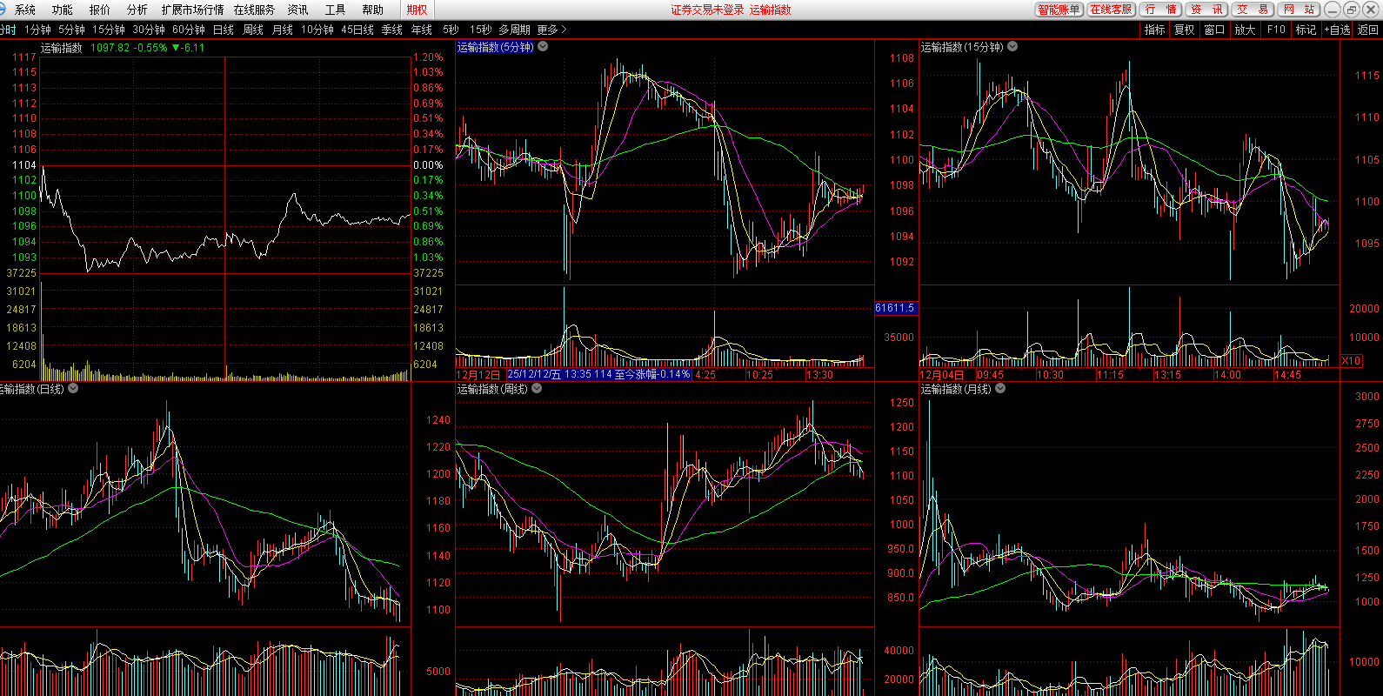Switch to the 期权 tab
This screenshot has width=1383, height=696.
[x=418, y=10]
